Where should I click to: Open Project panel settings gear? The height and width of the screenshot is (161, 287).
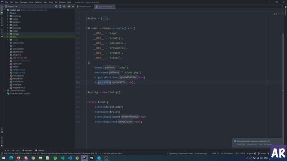point(69,6)
